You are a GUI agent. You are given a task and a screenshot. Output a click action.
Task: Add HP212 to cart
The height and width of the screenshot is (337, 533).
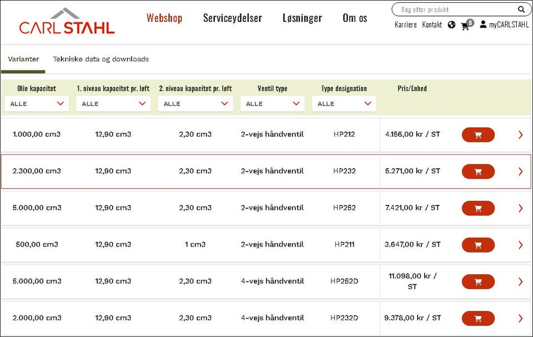coord(478,135)
